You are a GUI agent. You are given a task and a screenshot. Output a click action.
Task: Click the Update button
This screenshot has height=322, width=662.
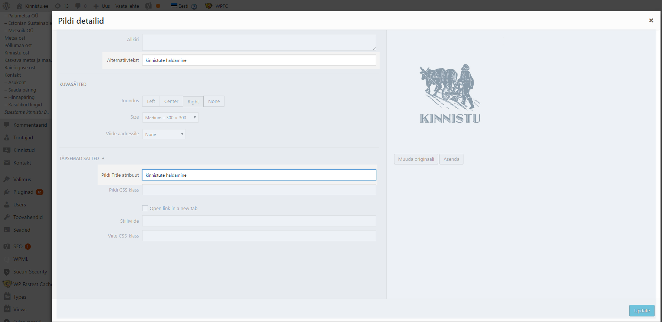pyautogui.click(x=642, y=311)
